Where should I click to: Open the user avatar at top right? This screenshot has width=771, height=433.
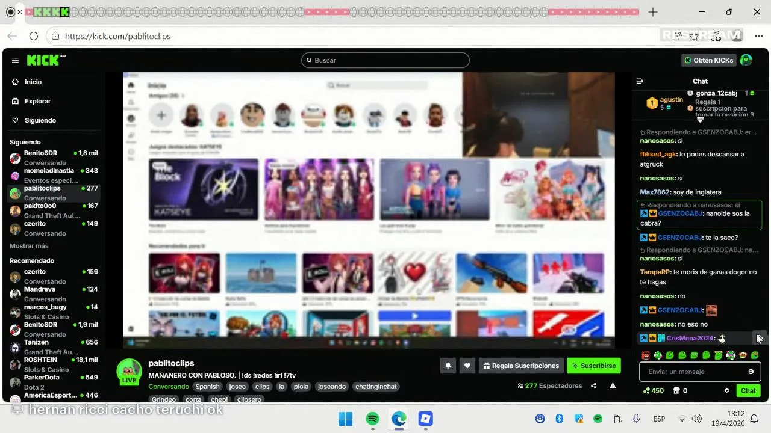746,60
